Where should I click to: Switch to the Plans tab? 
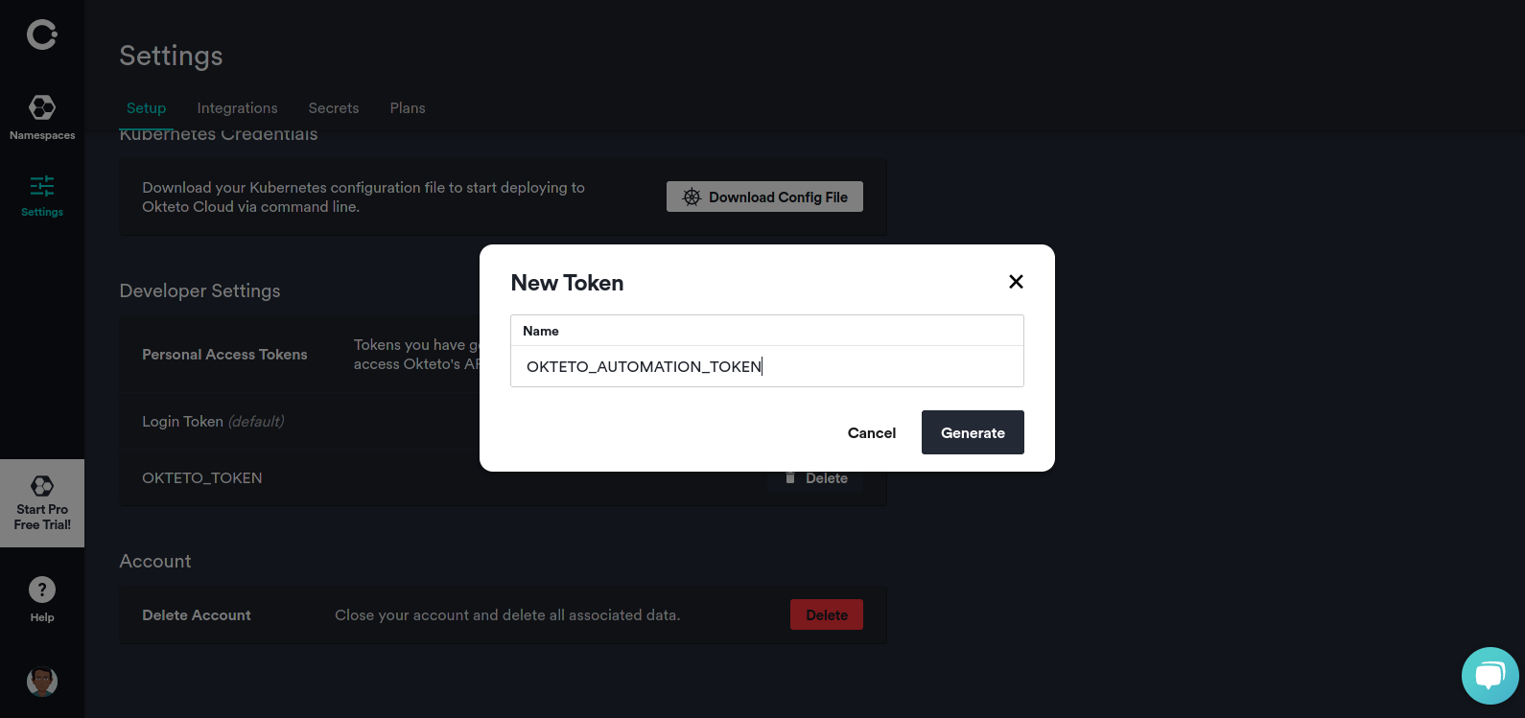coord(408,108)
